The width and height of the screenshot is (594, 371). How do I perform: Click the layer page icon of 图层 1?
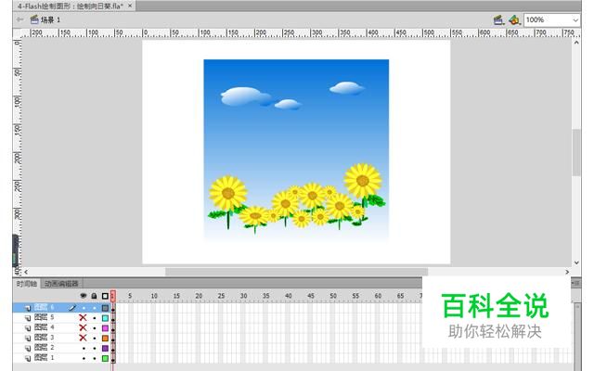tap(27, 358)
